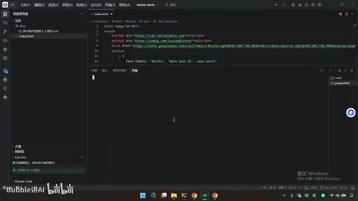Add a new terminal with plus icon
The width and height of the screenshot is (358, 201).
321,70
